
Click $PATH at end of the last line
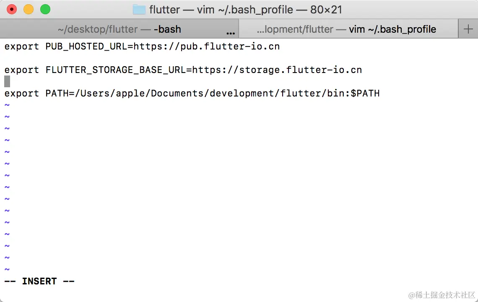[365, 93]
